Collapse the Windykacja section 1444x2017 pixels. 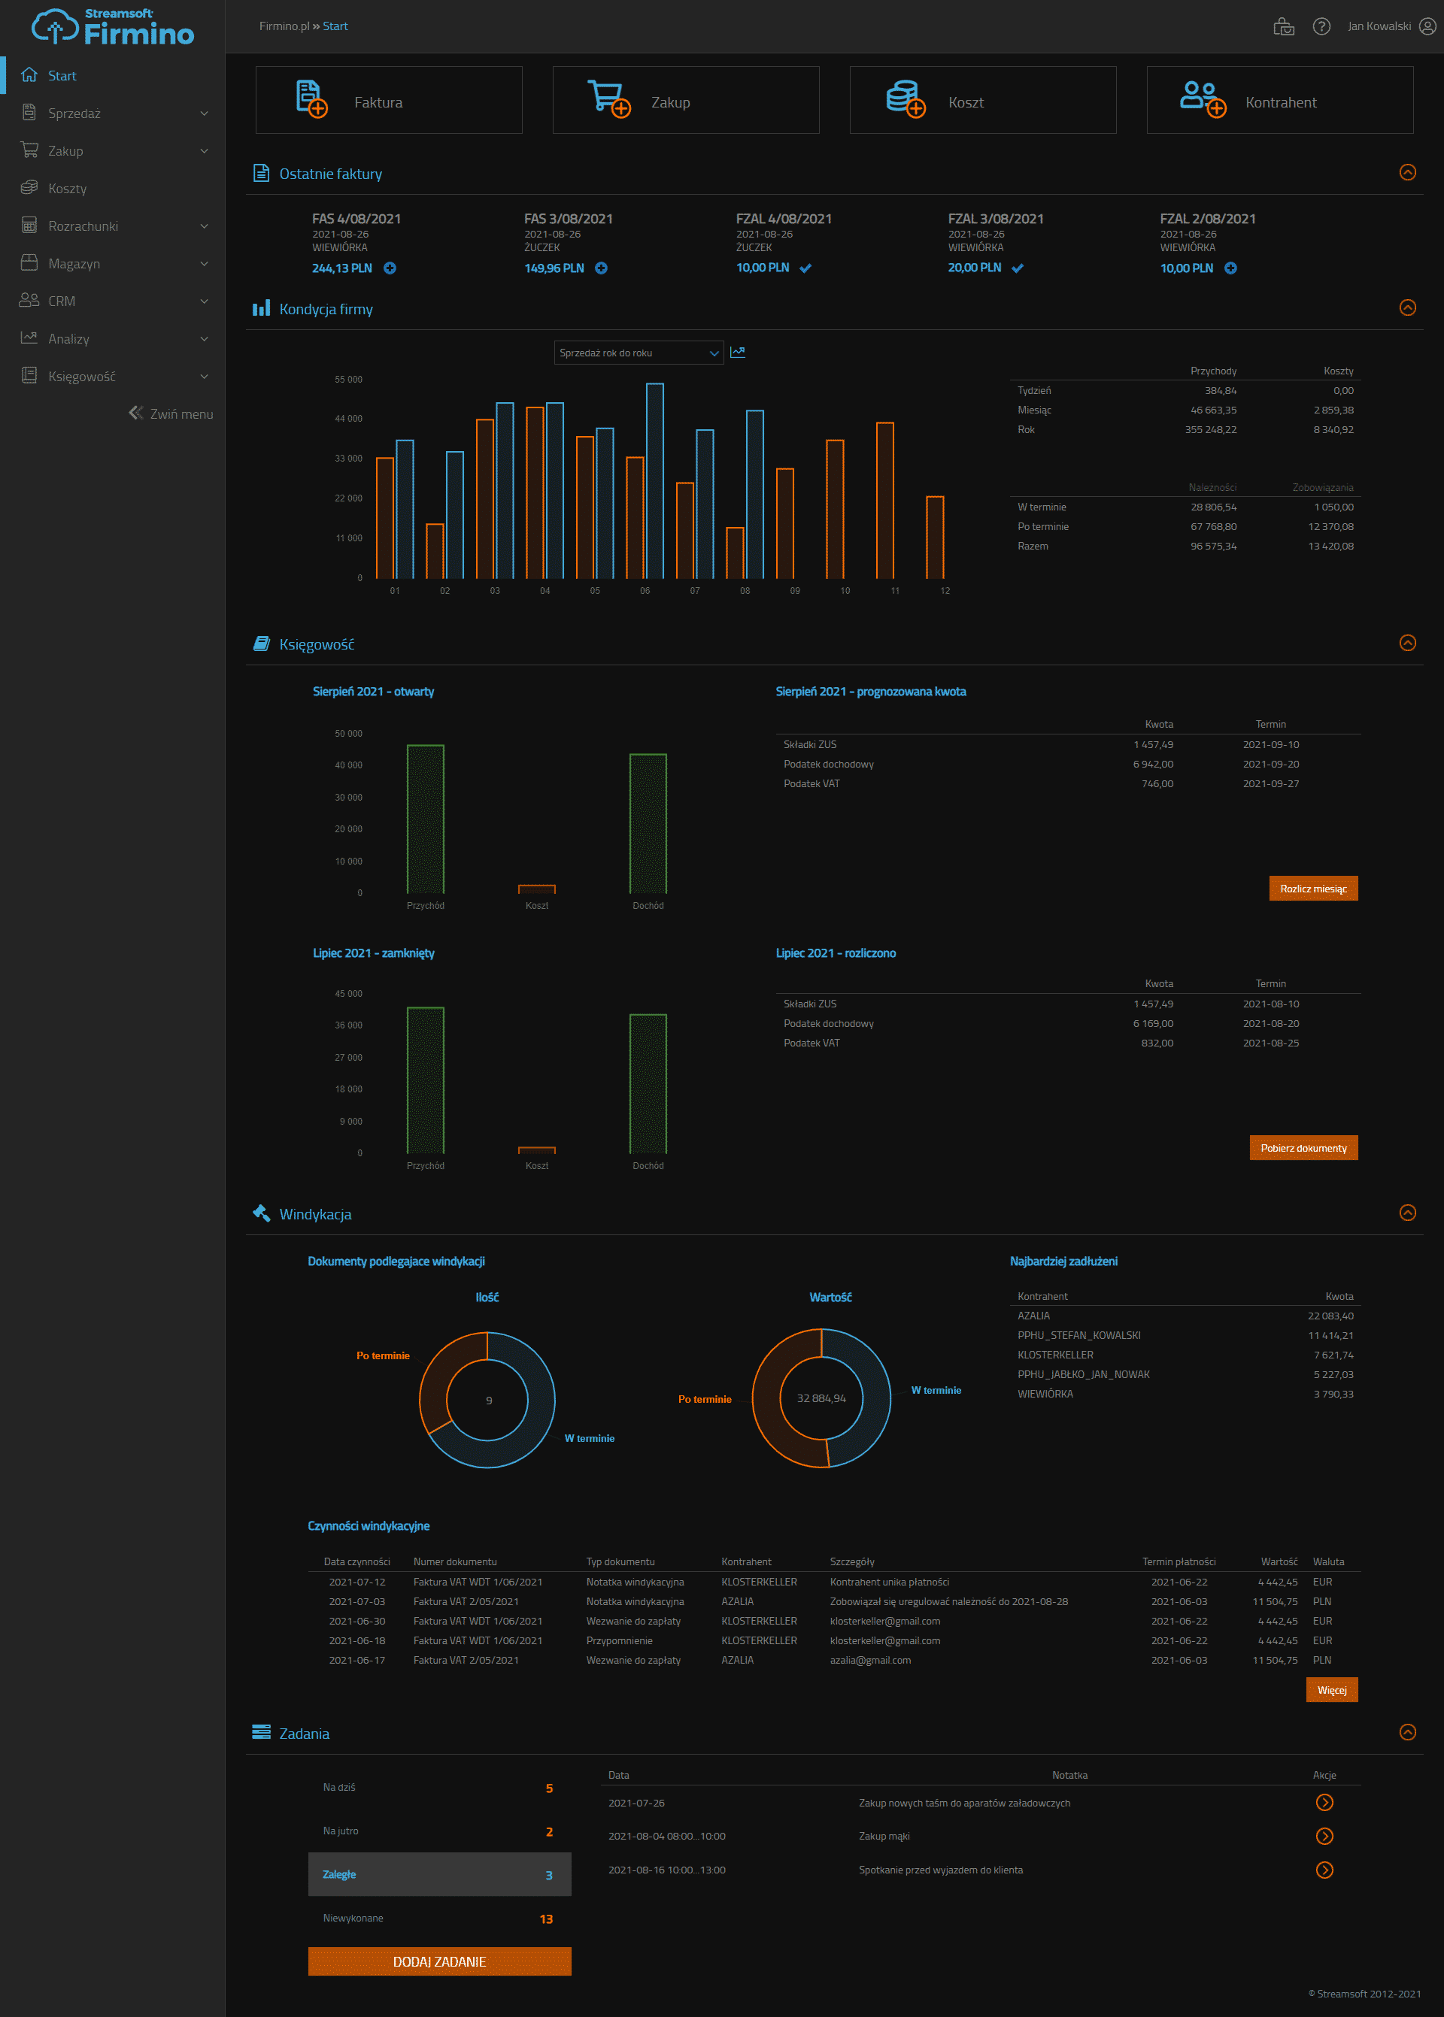1408,1212
